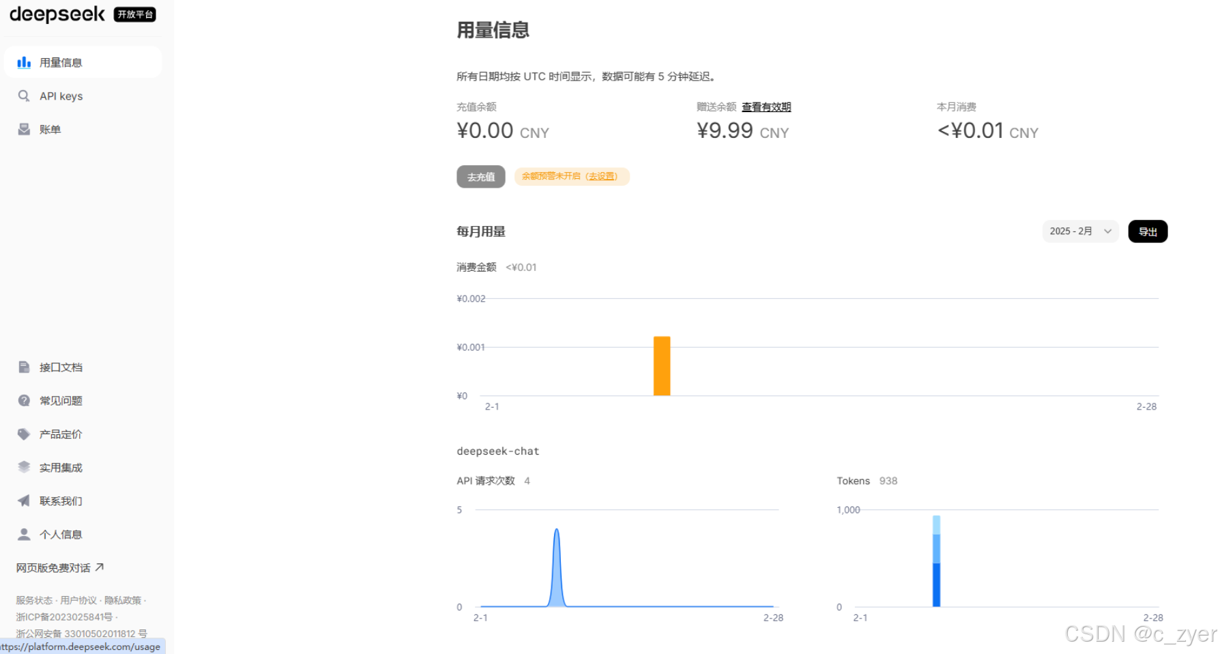Click the deepseek-chat model label
Viewport: 1220px width, 654px height.
[498, 451]
